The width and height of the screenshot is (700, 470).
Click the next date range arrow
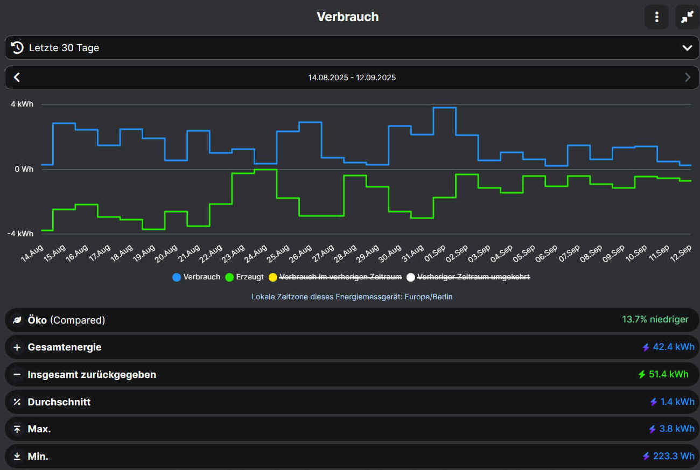(687, 78)
